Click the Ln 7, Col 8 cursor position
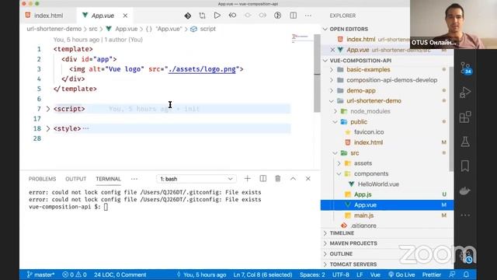 click(262, 275)
